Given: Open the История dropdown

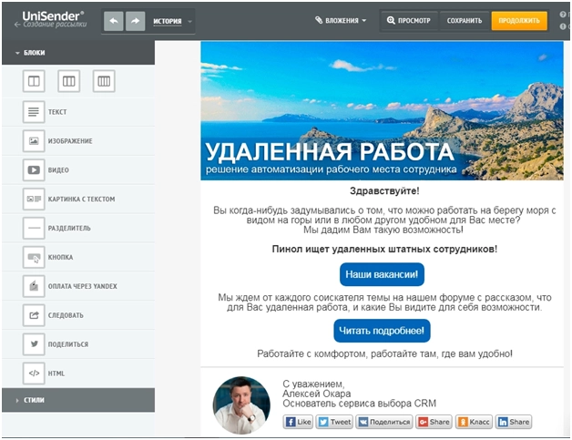Looking at the screenshot, I should [172, 21].
